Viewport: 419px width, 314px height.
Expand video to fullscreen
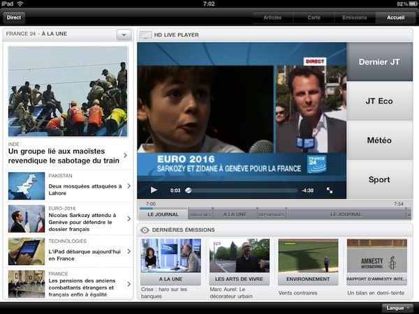pos(330,190)
